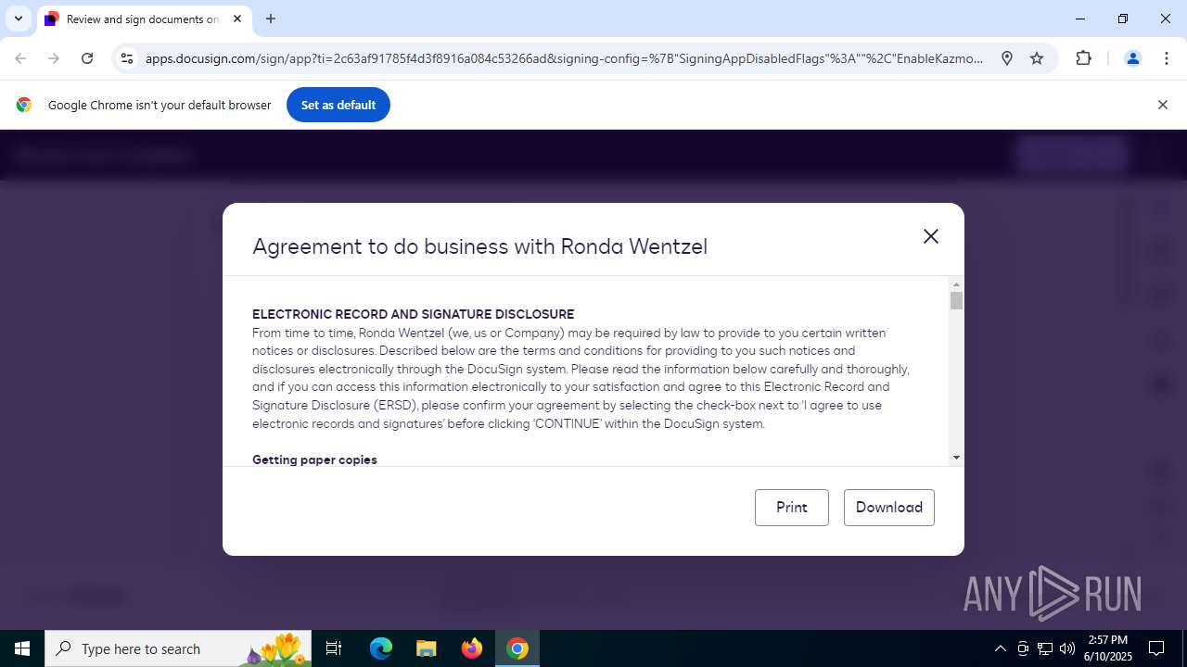Open network status tray icon
The height and width of the screenshot is (667, 1187).
coord(1045,648)
